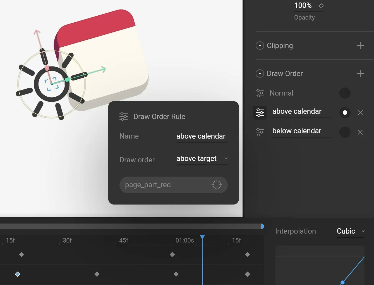Screen dimensions: 374x285
Task: Open the Interpolation Cubic dropdown
Action: [x=351, y=231]
